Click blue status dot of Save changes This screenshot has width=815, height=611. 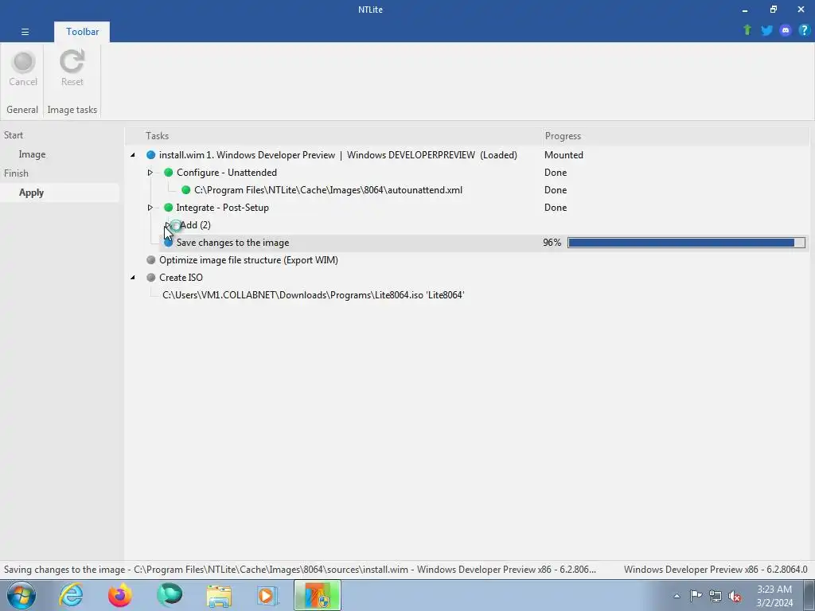pos(168,243)
